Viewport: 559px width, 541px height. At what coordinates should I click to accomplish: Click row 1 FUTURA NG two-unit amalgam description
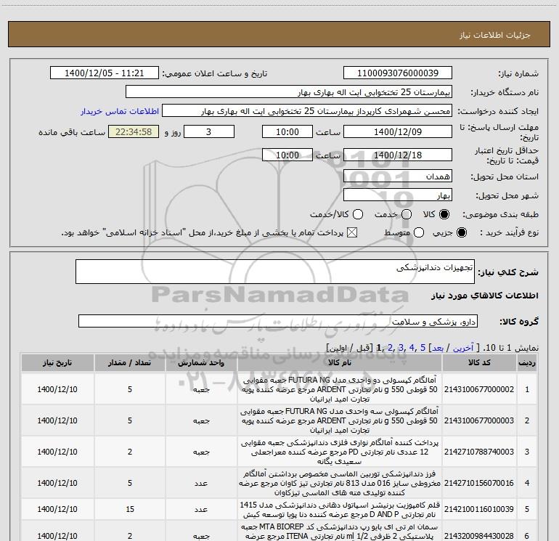tap(340, 389)
